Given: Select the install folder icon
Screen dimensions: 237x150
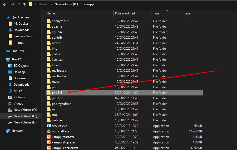Looking at the screenshot, I should pos(49,54).
